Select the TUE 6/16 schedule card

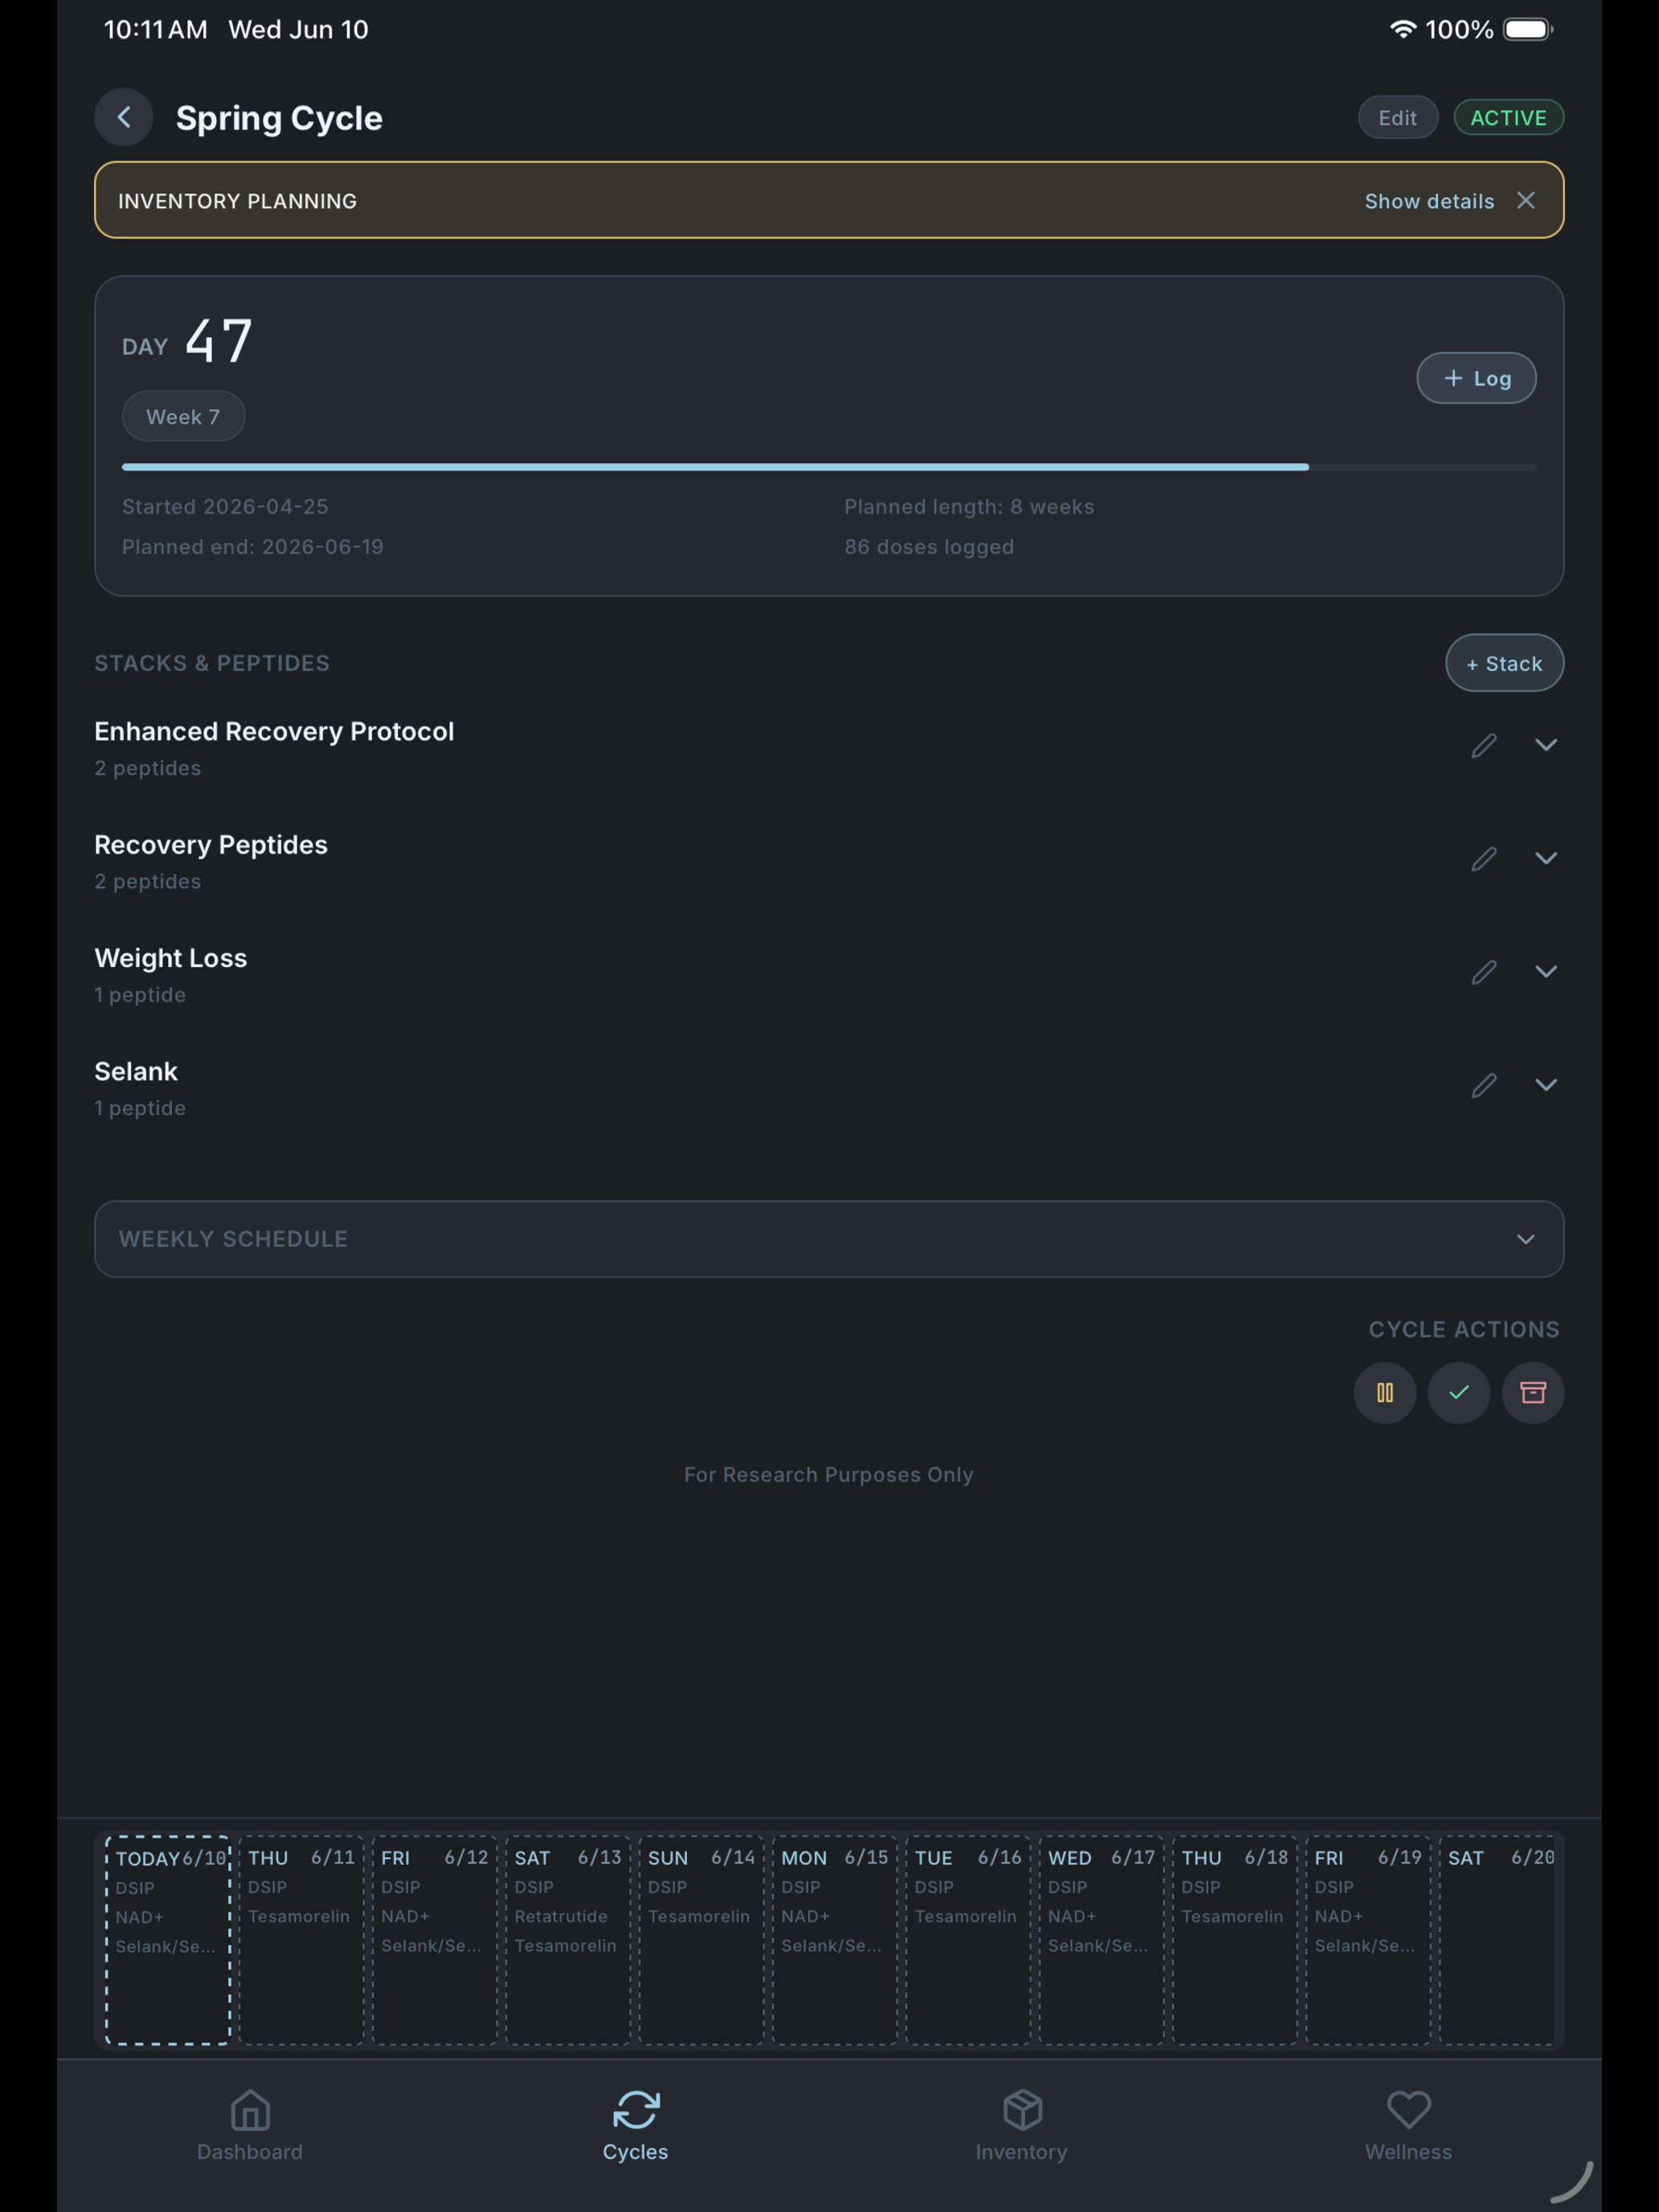(968, 1940)
